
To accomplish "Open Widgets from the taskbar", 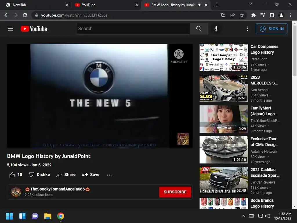I will (x=22, y=216).
